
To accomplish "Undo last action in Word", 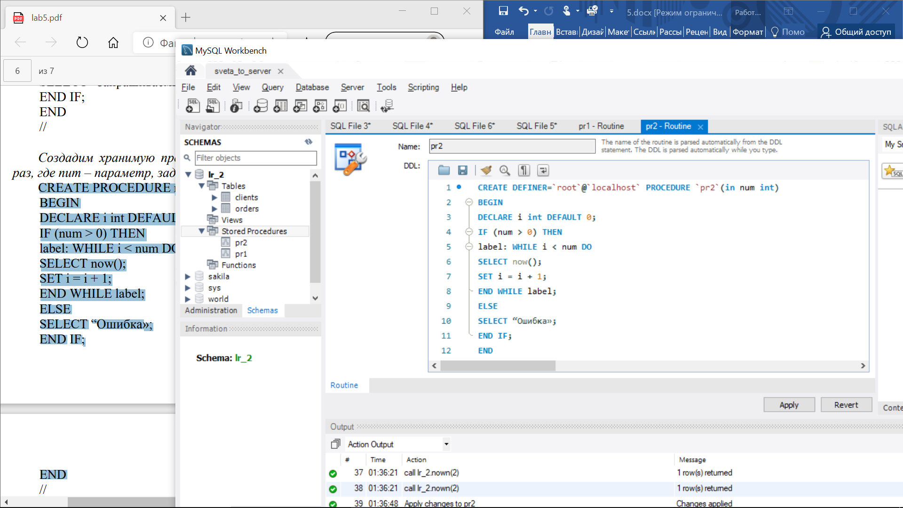I will tap(523, 11).
